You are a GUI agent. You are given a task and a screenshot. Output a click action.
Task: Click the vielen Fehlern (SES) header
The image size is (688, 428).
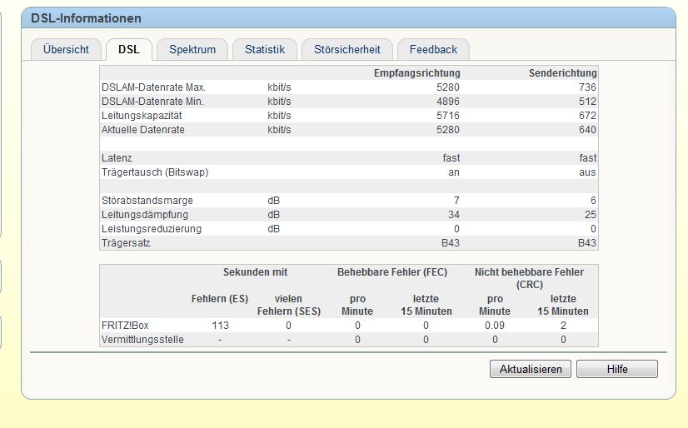point(289,306)
